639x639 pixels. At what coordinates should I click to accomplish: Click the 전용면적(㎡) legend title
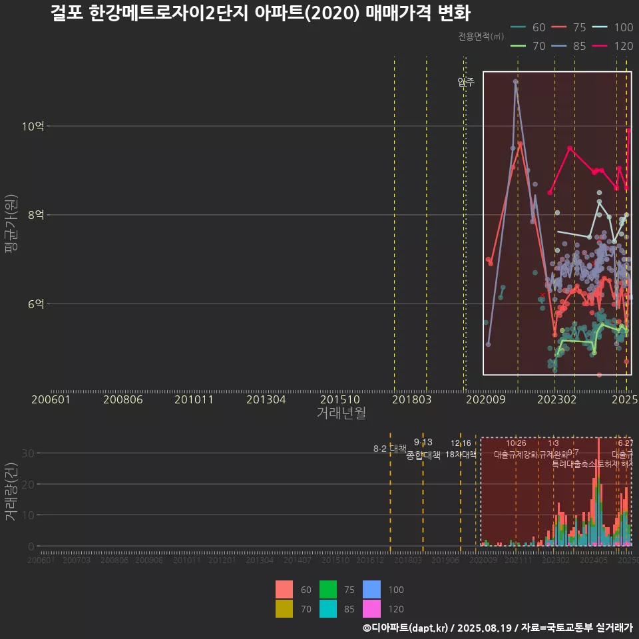(481, 36)
